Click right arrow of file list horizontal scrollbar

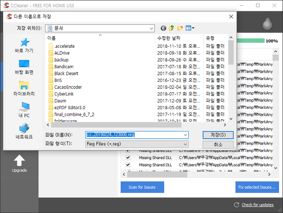(225, 125)
